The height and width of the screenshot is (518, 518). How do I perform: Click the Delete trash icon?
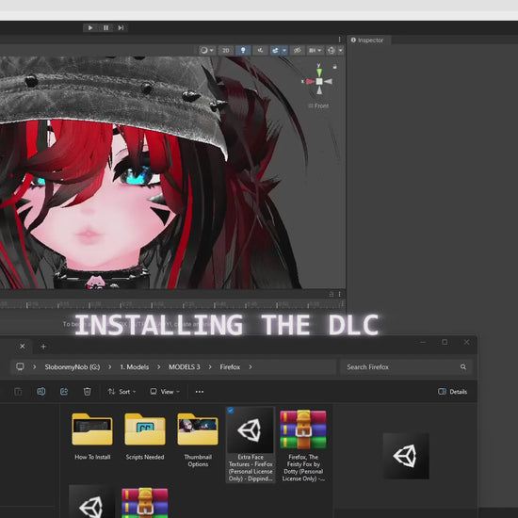coord(87,392)
